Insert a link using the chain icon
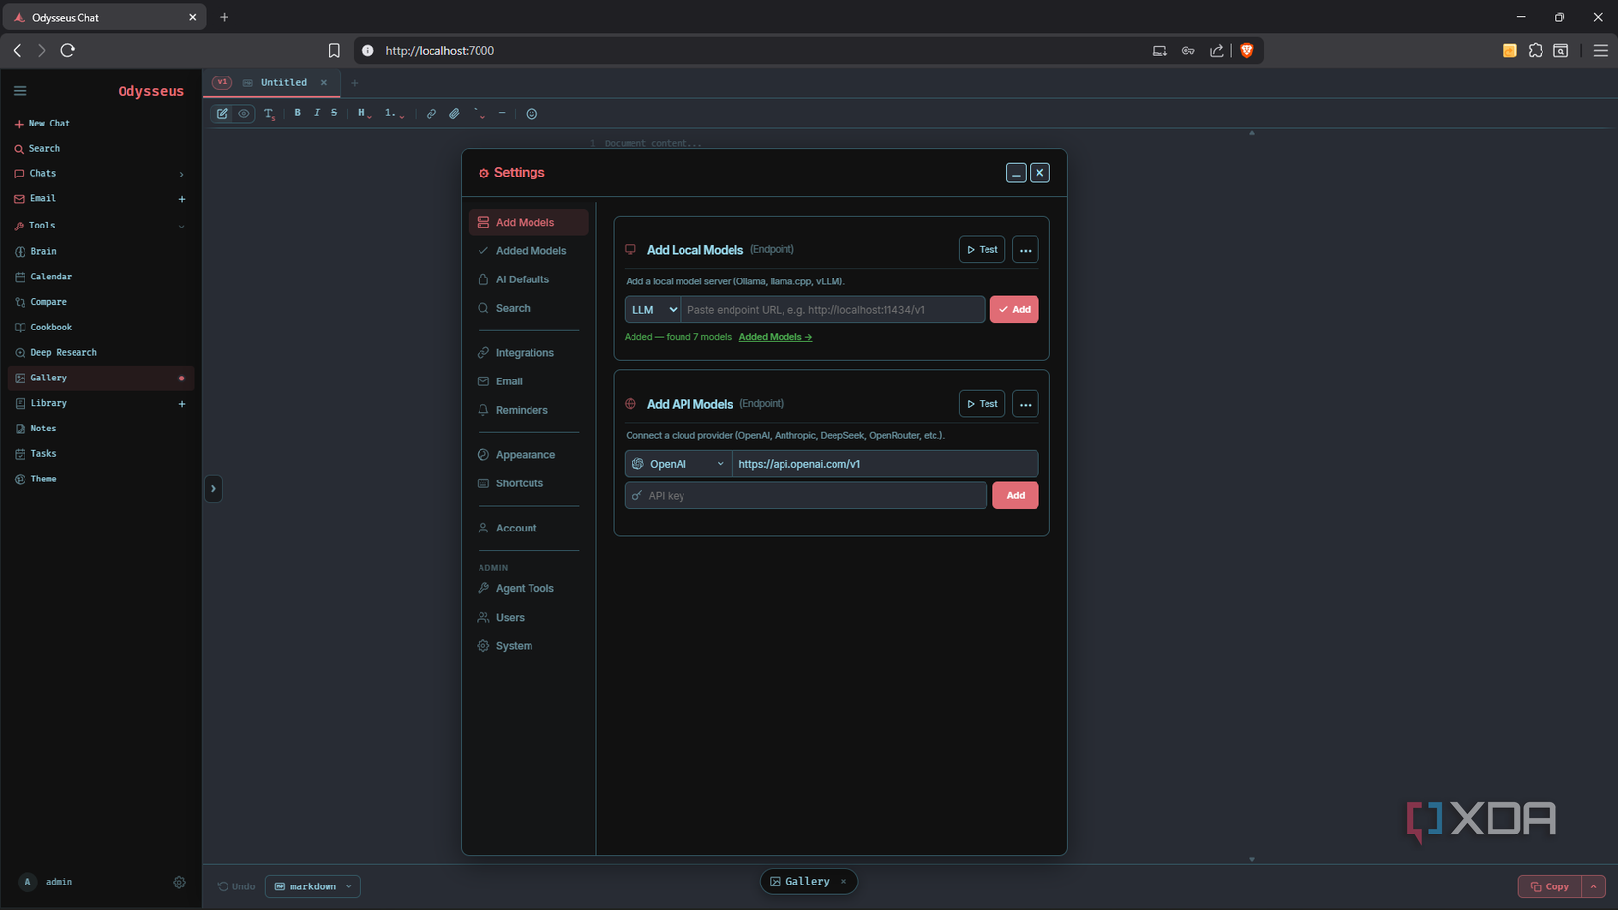 431,114
